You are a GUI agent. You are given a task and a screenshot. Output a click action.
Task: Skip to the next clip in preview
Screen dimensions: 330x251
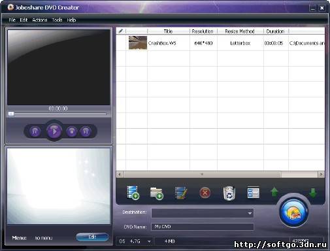(x=86, y=131)
